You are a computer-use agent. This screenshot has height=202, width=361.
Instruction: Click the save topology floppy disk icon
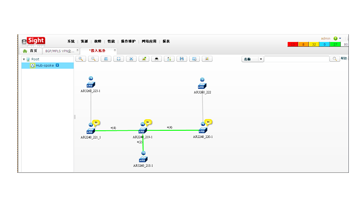[182, 59]
